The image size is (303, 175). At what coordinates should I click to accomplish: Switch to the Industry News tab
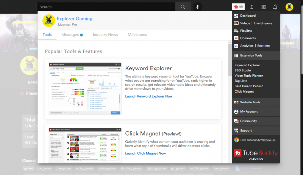click(105, 35)
